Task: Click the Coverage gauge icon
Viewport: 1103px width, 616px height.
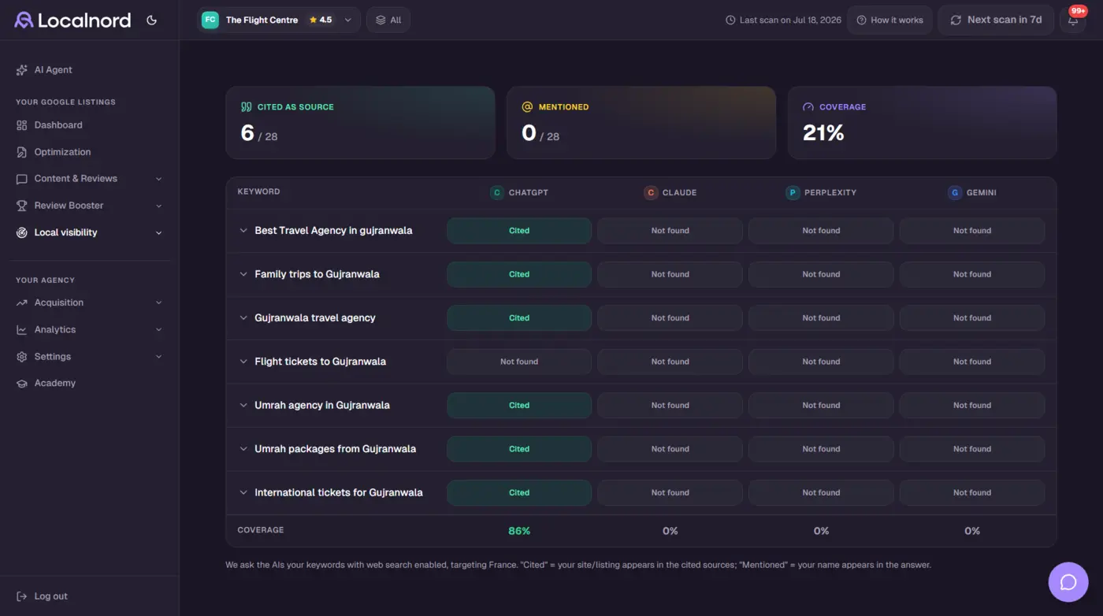Action: (x=808, y=107)
